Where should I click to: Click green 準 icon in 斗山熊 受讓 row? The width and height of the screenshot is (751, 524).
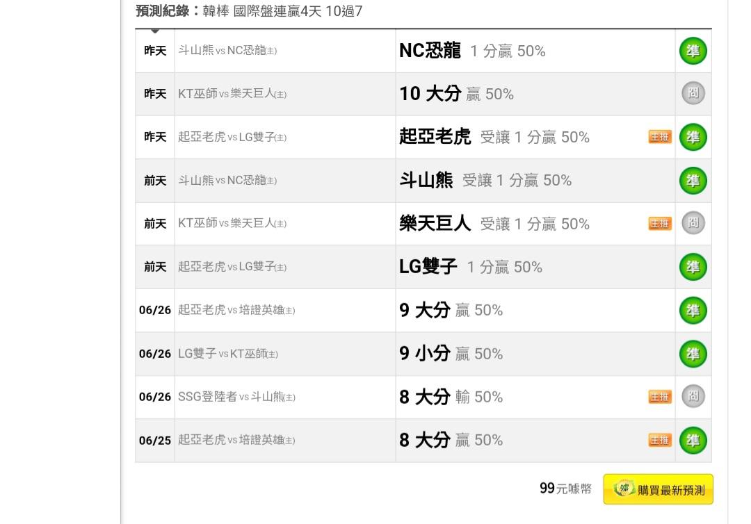tap(693, 181)
